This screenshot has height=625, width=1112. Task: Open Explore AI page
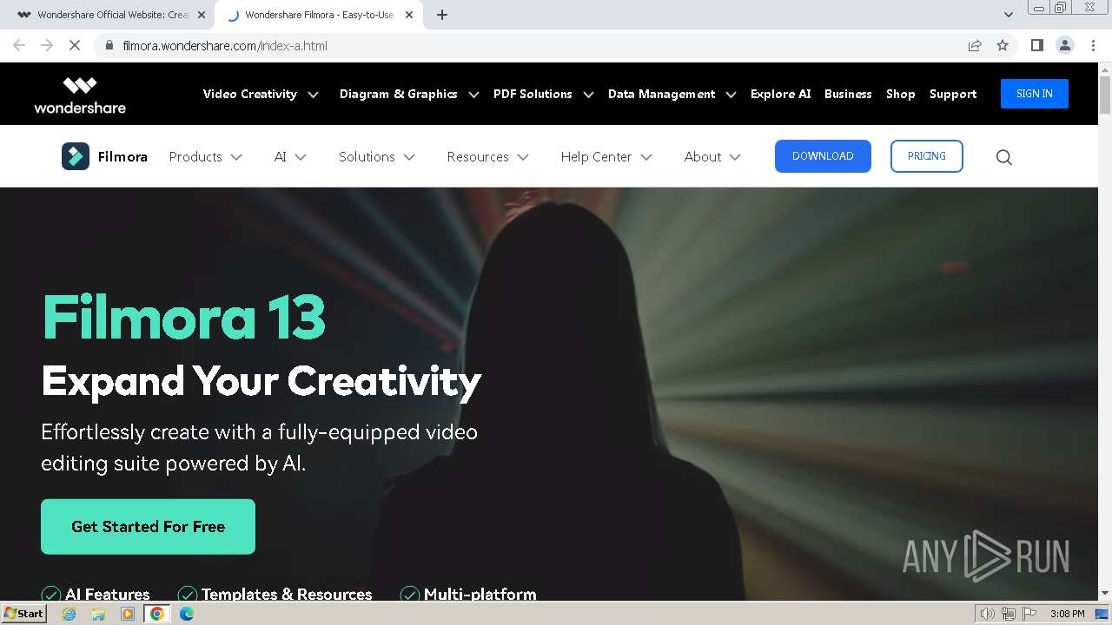780,94
